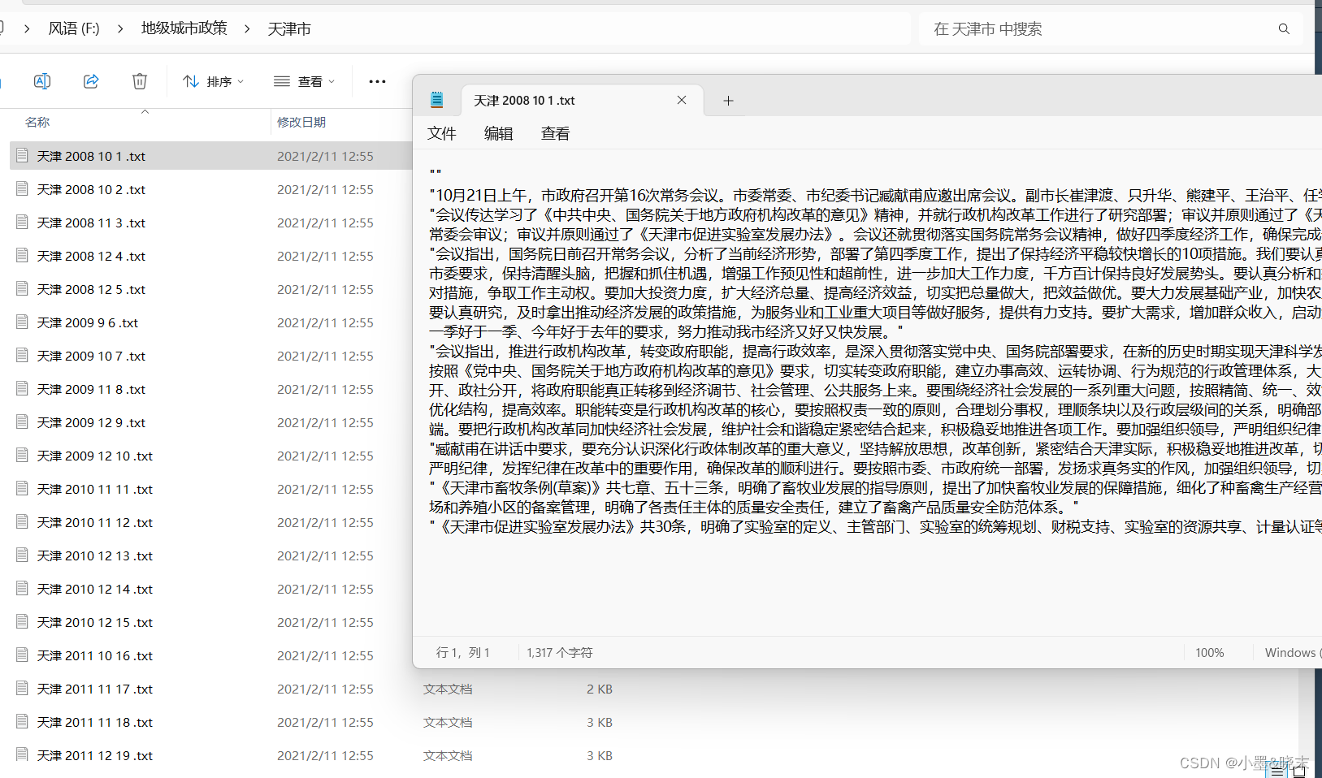Open the See more options ellipsis

pos(377,81)
